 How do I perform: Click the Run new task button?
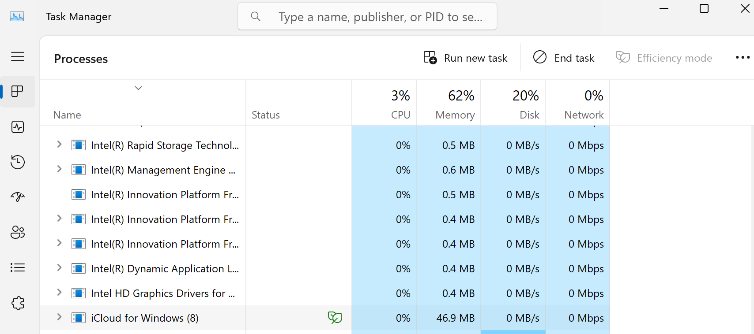(465, 58)
